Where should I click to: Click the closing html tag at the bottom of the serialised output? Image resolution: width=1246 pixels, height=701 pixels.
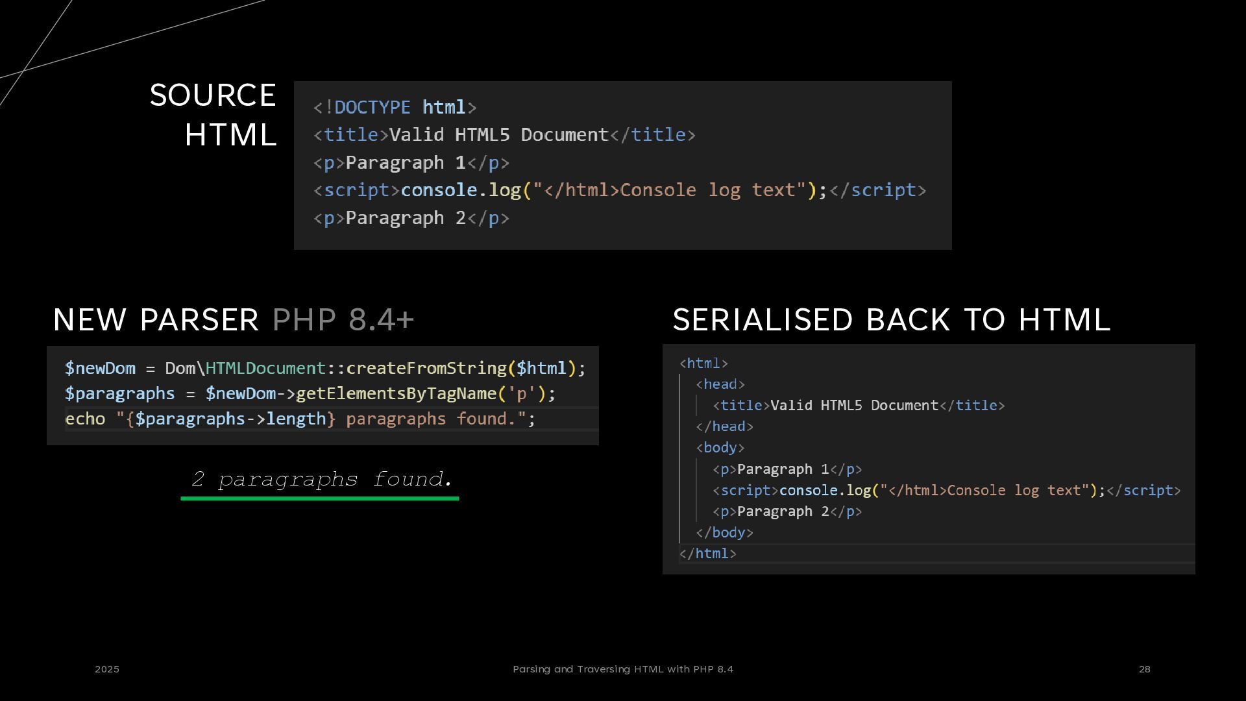(707, 554)
